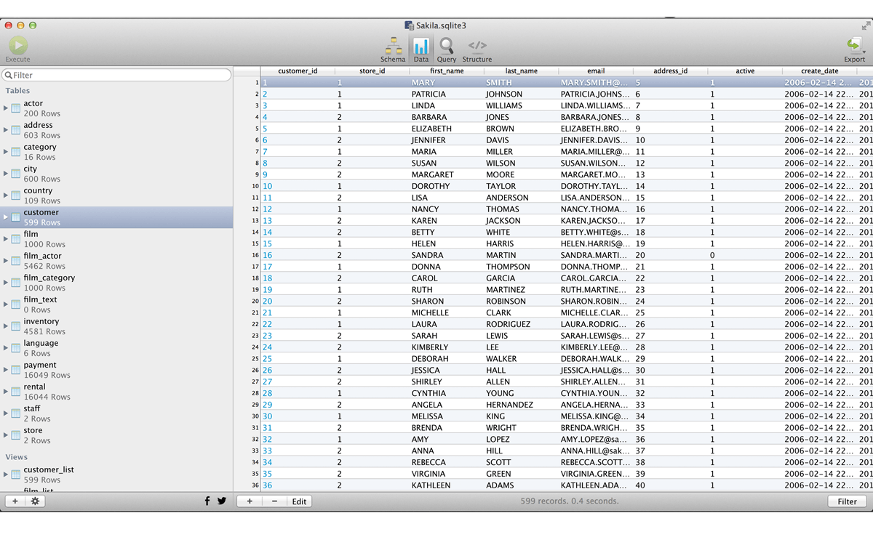Click the city table icon
The image size is (873, 545).
[16, 174]
